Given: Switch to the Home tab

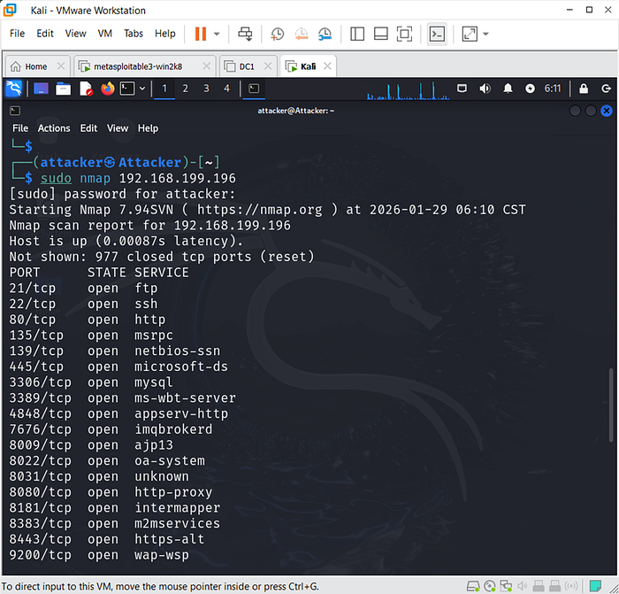Looking at the screenshot, I should (x=37, y=66).
